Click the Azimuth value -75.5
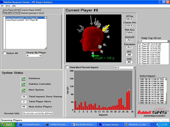Image resolution: width=170 pixels, height=127 pixels. pyautogui.click(x=129, y=40)
